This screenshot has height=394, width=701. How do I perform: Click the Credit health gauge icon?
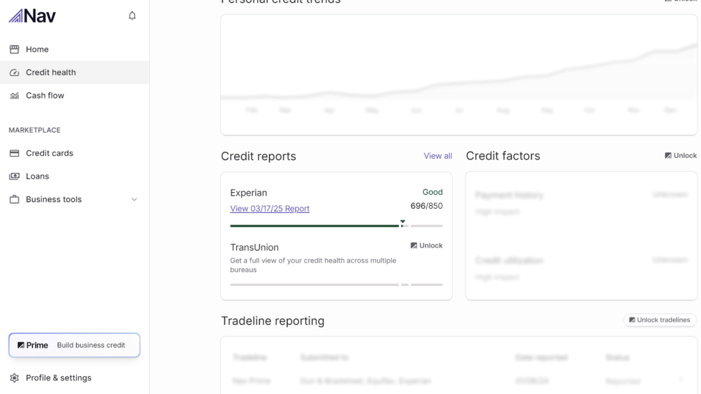coord(14,73)
